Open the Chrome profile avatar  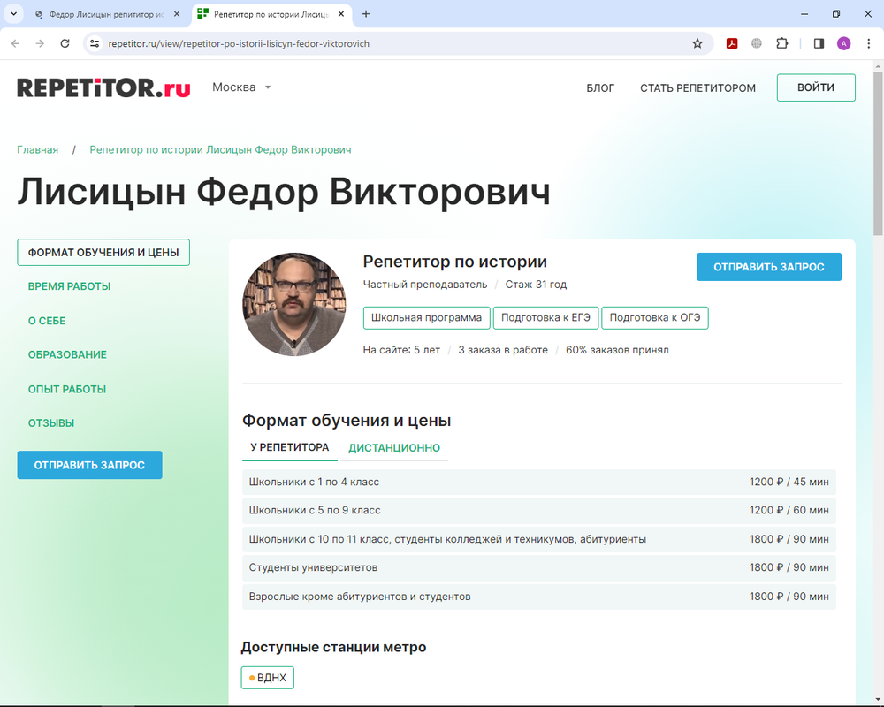coord(843,43)
